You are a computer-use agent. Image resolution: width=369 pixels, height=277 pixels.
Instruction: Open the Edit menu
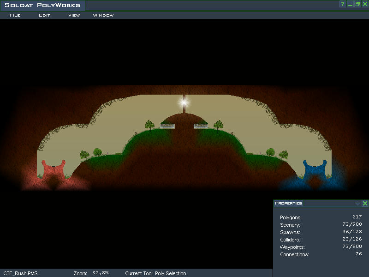[44, 15]
